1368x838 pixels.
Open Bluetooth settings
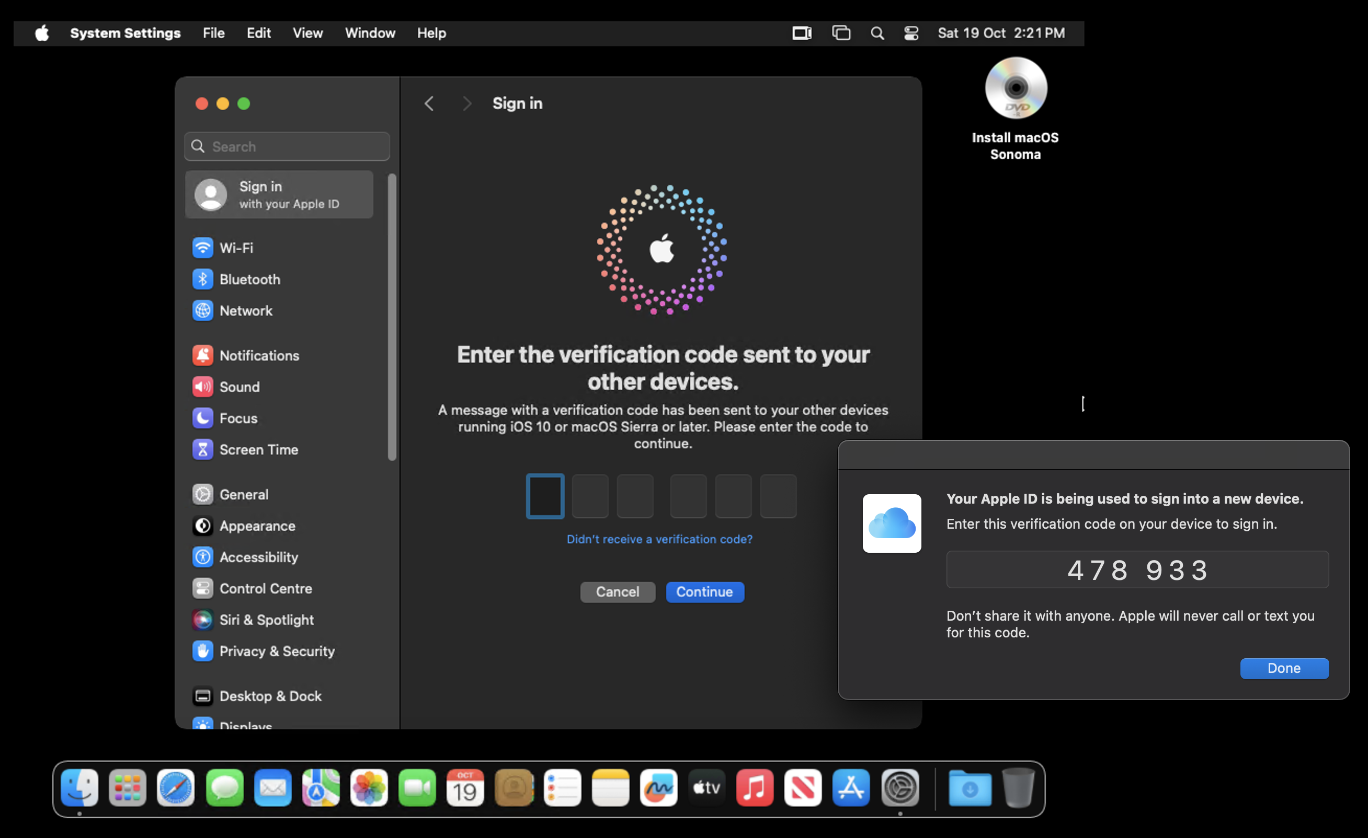pos(250,279)
